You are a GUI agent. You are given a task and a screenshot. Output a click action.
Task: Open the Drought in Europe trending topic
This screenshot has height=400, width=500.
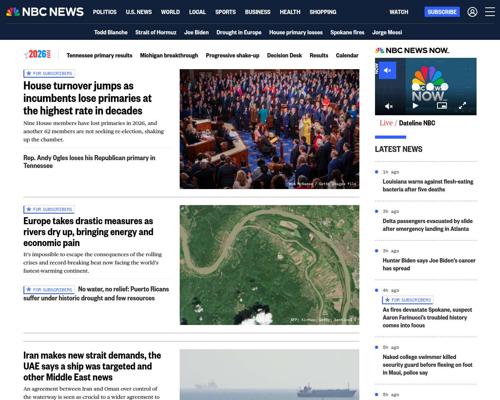(239, 32)
